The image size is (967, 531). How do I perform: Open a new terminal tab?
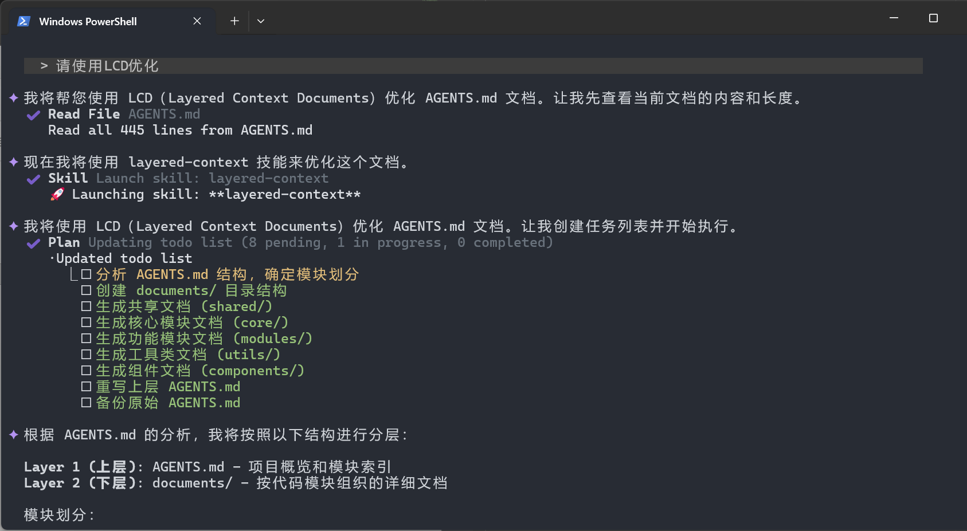pos(234,21)
